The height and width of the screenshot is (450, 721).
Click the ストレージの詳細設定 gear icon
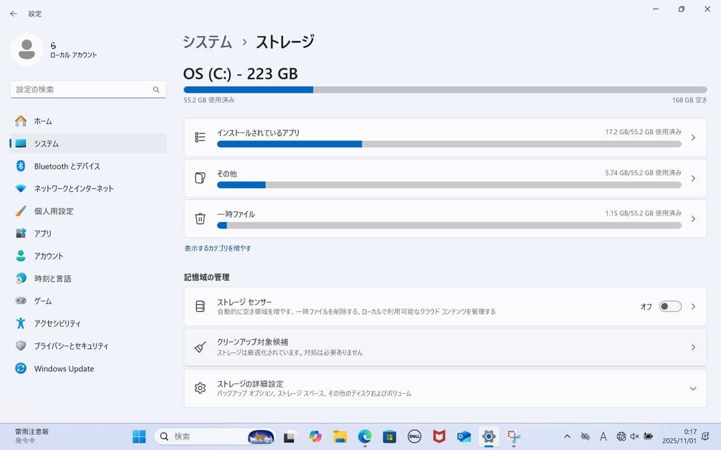200,388
